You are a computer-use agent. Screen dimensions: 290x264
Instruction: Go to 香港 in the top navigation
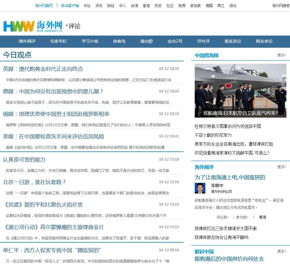tap(146, 6)
